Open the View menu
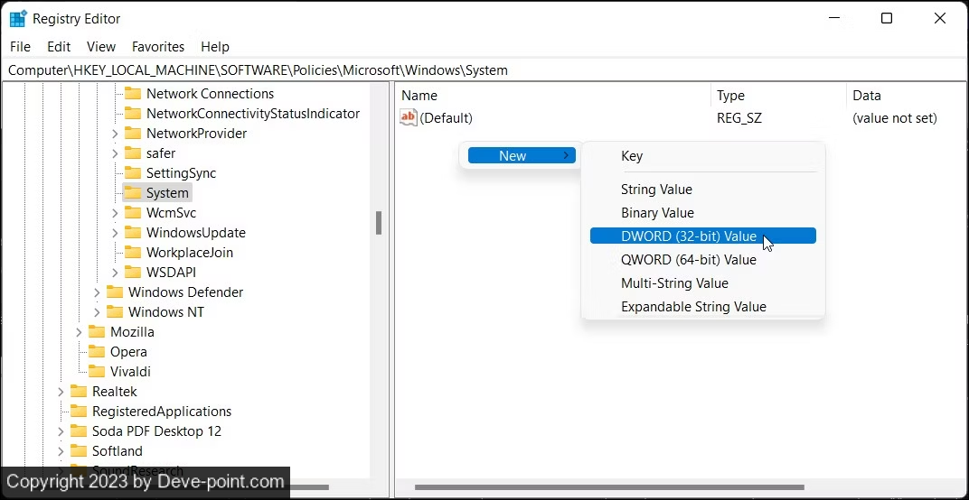969x500 pixels. (101, 47)
